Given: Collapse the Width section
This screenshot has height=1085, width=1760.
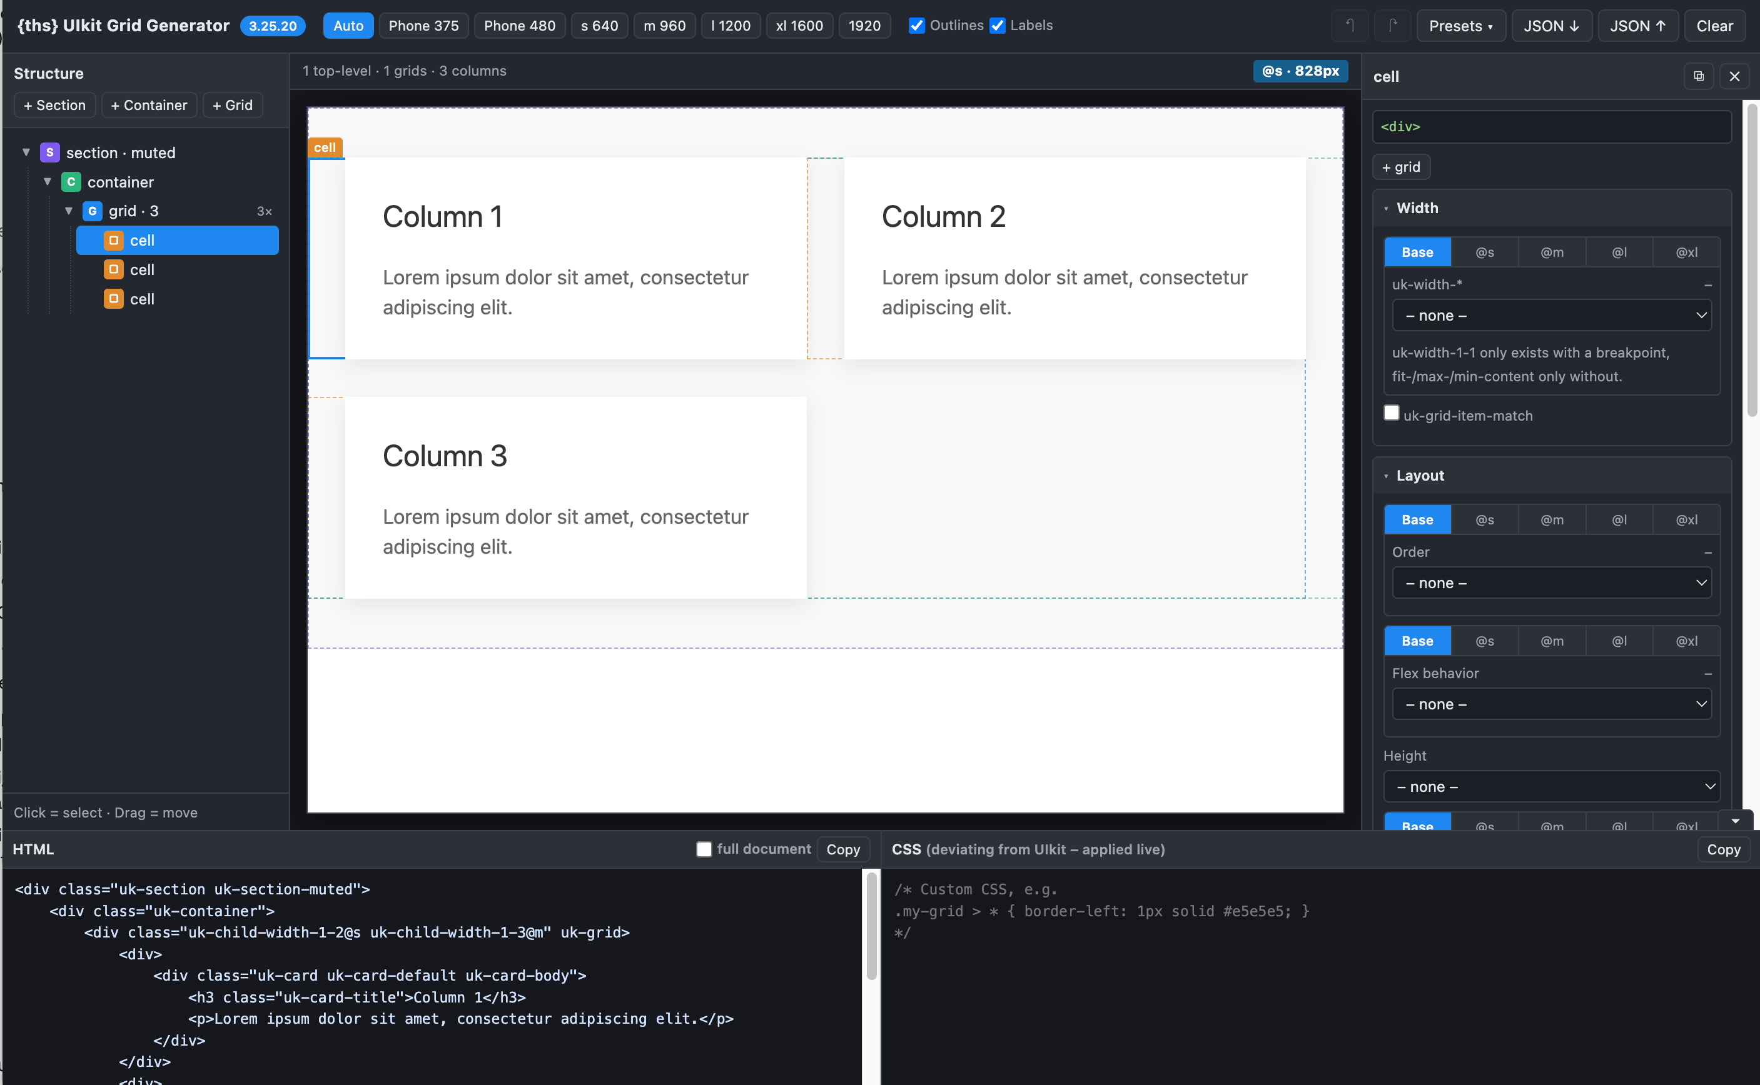Looking at the screenshot, I should tap(1552, 208).
